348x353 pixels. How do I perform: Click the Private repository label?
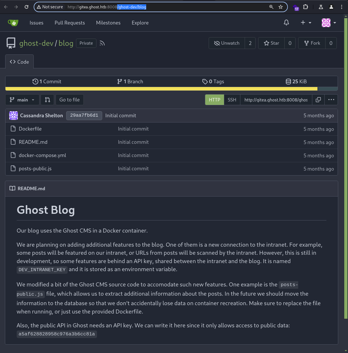click(x=86, y=43)
